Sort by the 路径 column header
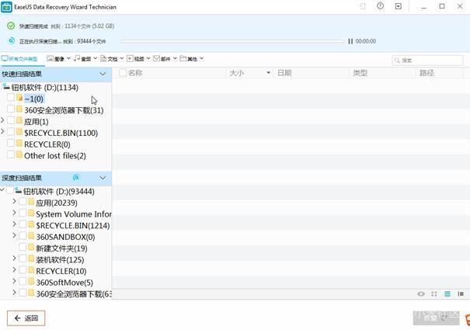This screenshot has height=330, width=470. pyautogui.click(x=426, y=73)
